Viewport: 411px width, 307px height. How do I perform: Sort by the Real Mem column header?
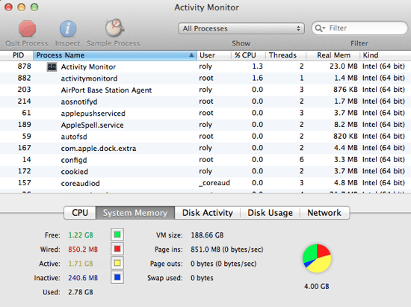333,55
